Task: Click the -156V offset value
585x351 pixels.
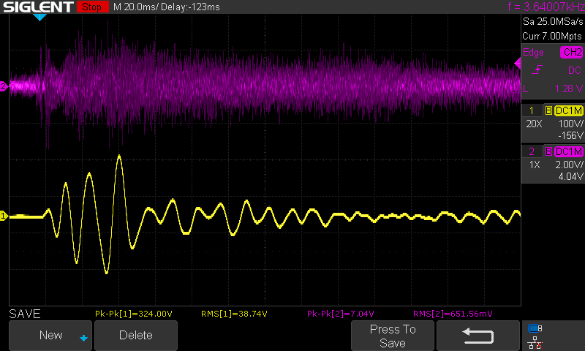Action: (570, 135)
